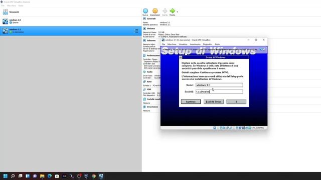Image resolution: width=321 pixels, height=180 pixels.
Task: Close the windows 3.1 VM window
Action: point(264,40)
